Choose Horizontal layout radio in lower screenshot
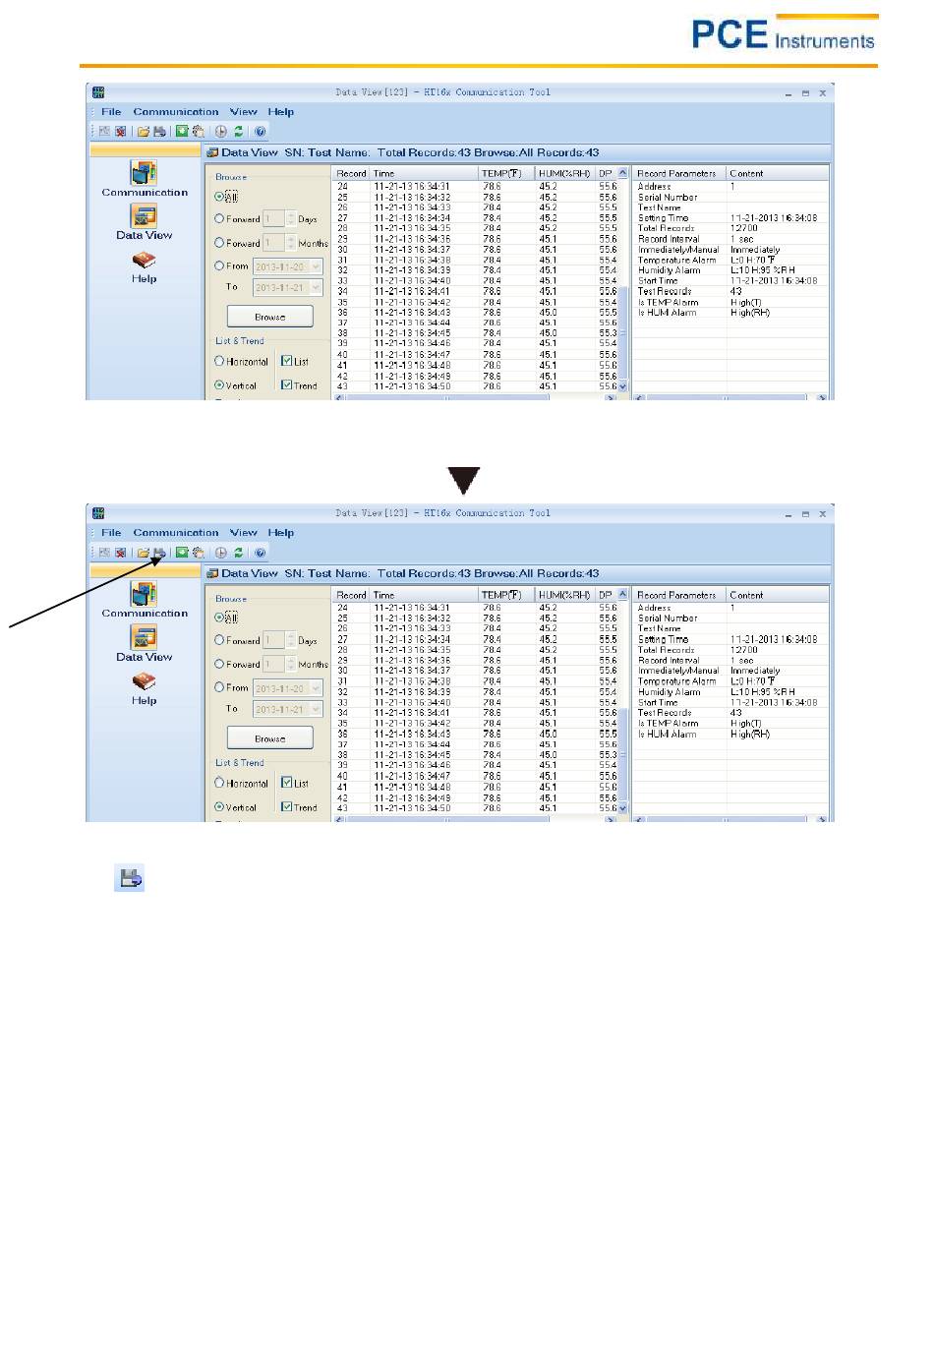Viewport: 934px width, 1355px height. click(x=219, y=783)
